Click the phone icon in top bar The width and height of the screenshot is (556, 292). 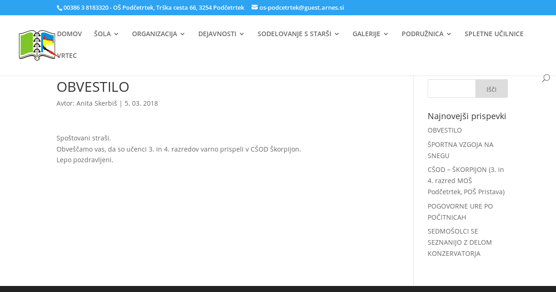59,8
